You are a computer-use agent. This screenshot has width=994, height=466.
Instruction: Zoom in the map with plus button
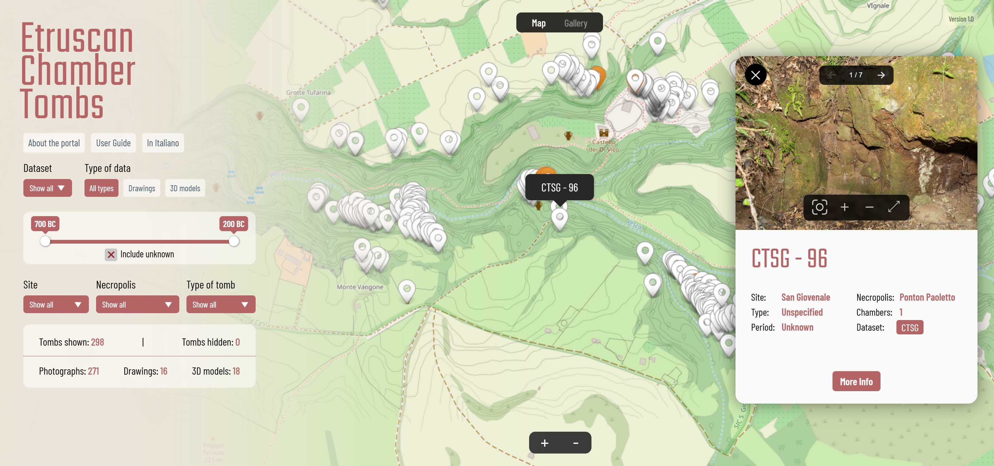click(544, 442)
